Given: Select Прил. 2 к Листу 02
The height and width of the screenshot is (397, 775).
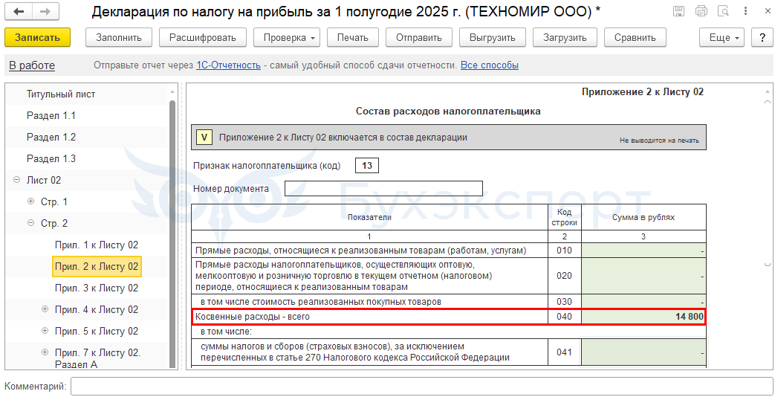Looking at the screenshot, I should click(x=97, y=266).
